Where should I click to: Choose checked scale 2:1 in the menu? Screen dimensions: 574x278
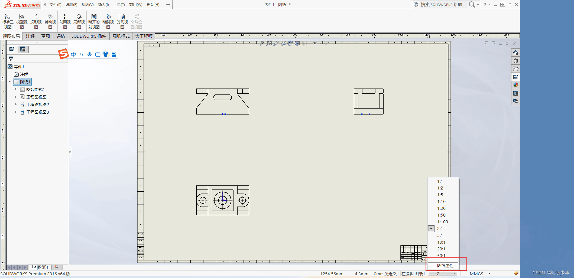pos(443,229)
